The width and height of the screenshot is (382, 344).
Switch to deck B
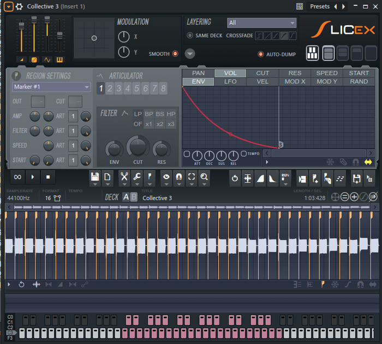pos(134,197)
